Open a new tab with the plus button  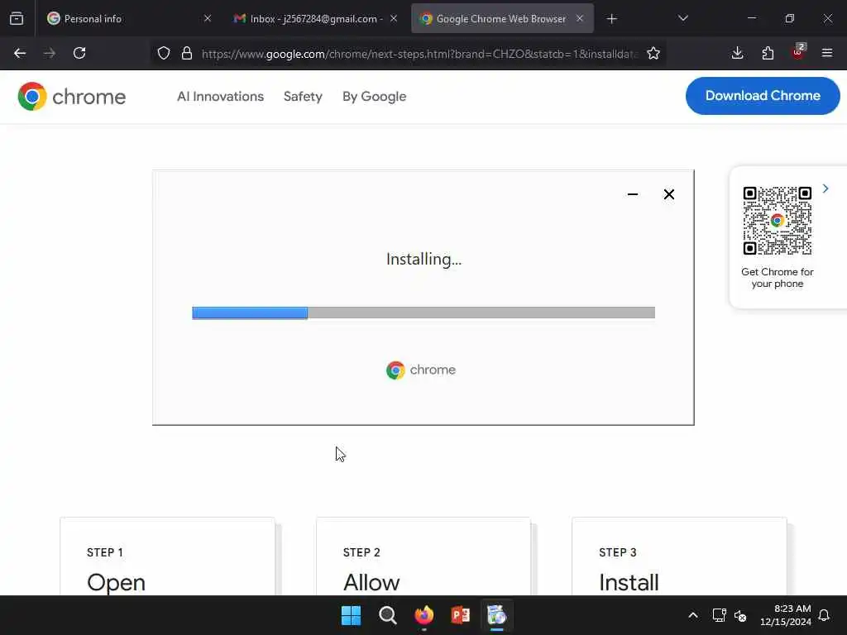[x=611, y=19]
